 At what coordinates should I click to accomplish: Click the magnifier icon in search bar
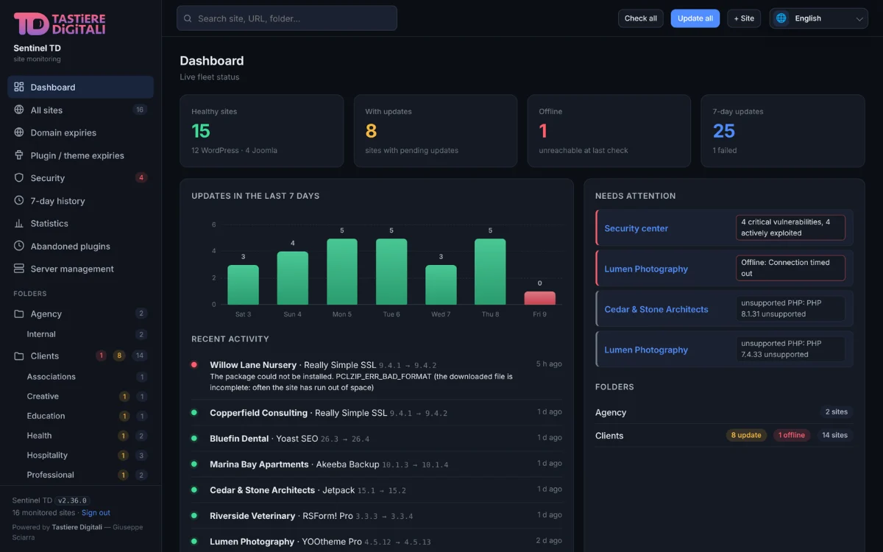click(x=188, y=18)
